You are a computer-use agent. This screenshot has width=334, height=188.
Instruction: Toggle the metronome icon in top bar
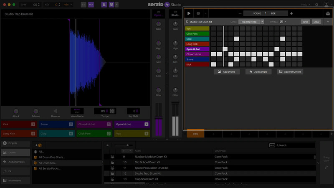104,5
